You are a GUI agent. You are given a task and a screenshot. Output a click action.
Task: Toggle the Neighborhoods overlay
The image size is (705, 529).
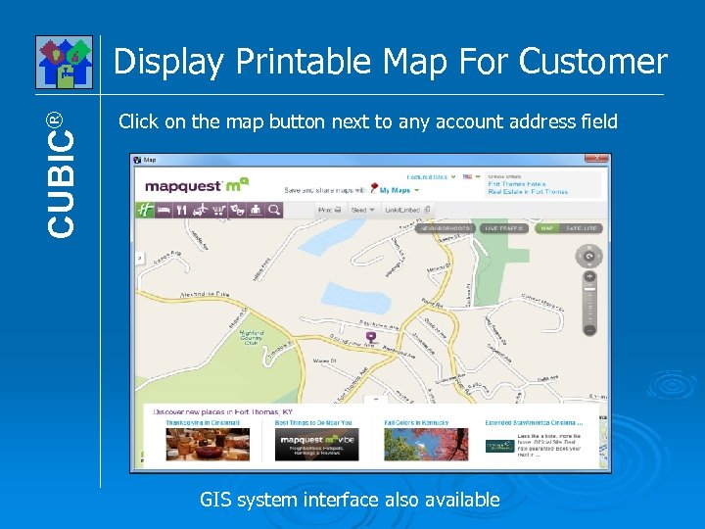pyautogui.click(x=446, y=228)
